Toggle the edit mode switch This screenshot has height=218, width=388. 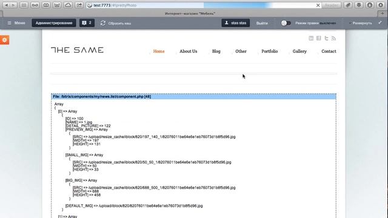pyautogui.click(x=286, y=23)
